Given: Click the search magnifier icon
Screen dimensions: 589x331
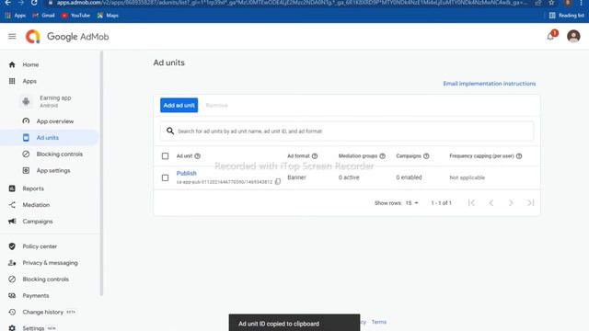Looking at the screenshot, I should pyautogui.click(x=170, y=131).
